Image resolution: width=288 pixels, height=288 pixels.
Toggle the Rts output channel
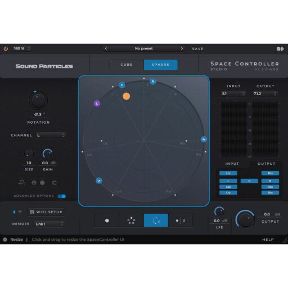click(x=270, y=173)
